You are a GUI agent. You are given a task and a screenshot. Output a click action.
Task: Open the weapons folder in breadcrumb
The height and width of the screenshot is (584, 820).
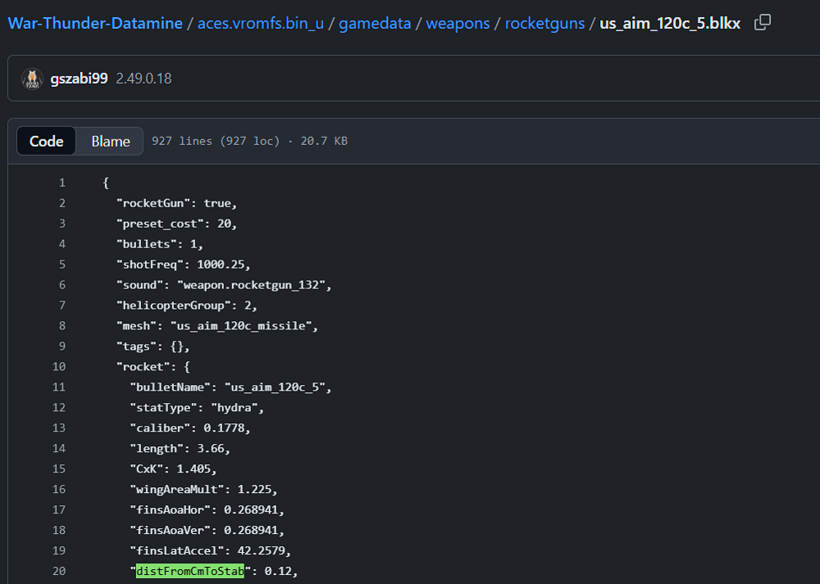click(458, 23)
